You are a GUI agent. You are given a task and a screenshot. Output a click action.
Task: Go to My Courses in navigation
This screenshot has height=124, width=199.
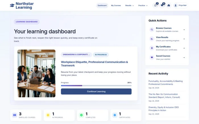click(x=116, y=6)
